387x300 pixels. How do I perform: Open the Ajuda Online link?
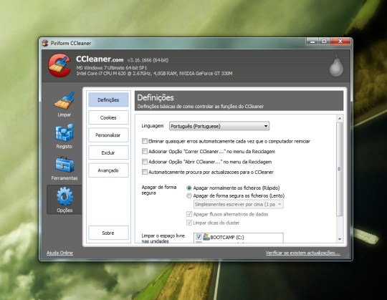tap(59, 253)
